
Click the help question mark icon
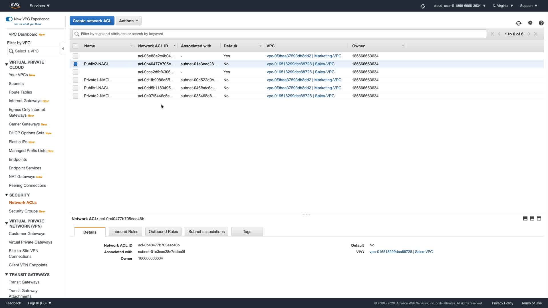[x=541, y=23]
